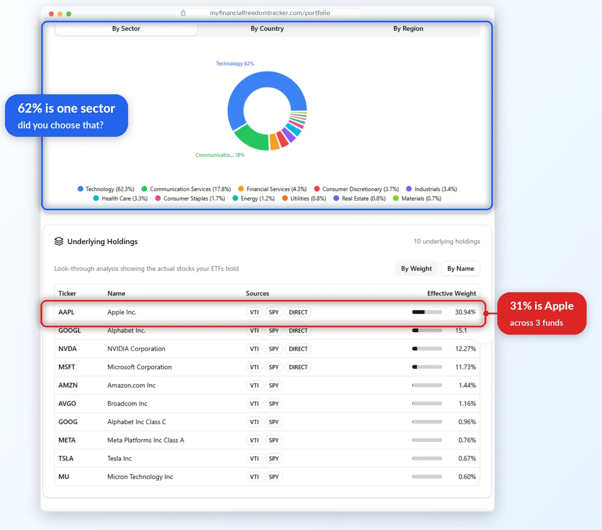Toggle the Consumer Staples legend entry

tap(190, 199)
